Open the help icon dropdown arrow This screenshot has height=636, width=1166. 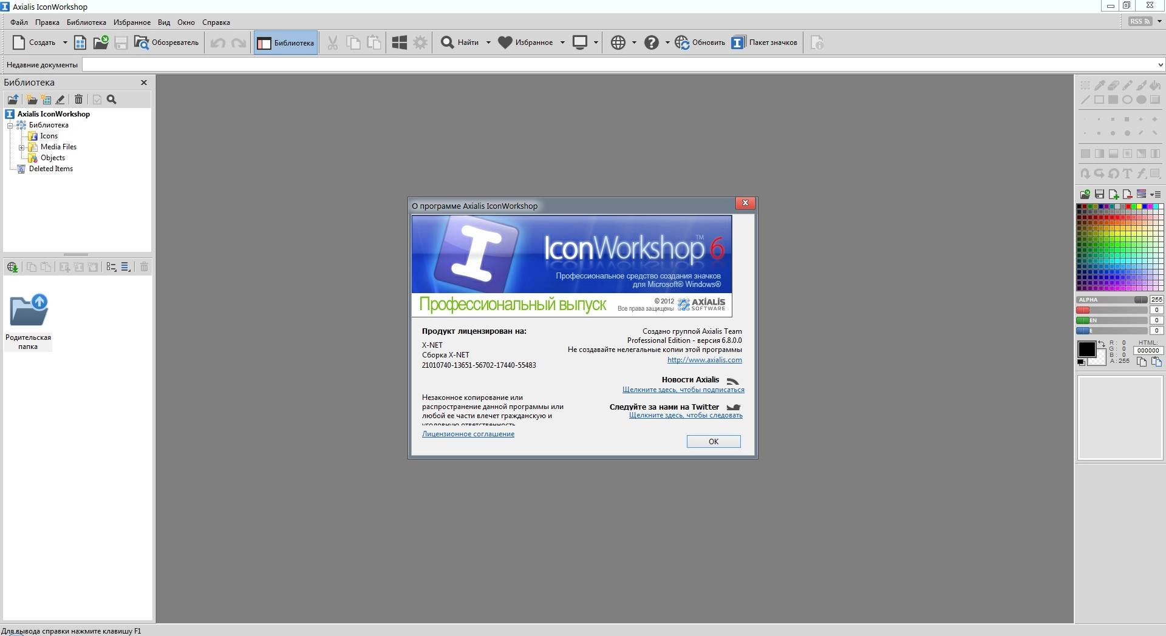coord(667,42)
